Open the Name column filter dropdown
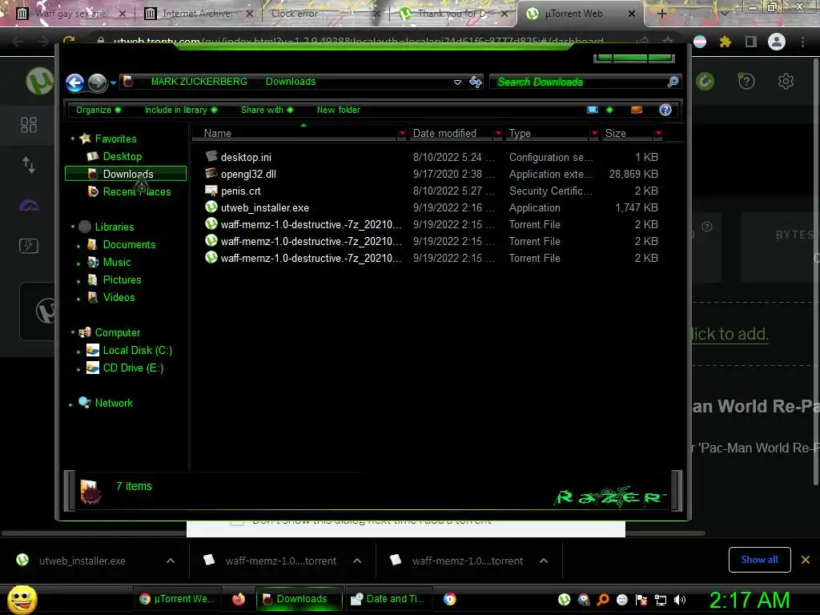 pyautogui.click(x=402, y=134)
